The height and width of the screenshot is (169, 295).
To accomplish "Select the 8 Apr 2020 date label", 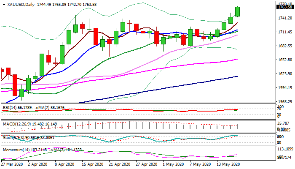I will click(66, 164).
